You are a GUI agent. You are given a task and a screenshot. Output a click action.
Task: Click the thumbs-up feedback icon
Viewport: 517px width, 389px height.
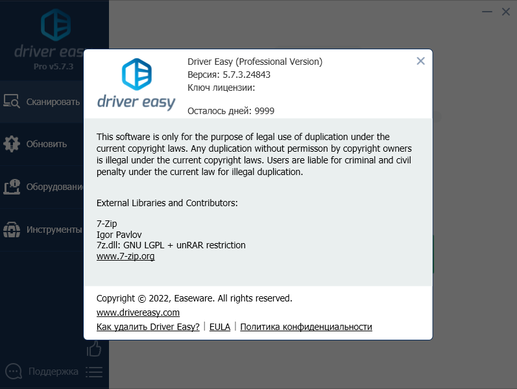[x=94, y=348]
